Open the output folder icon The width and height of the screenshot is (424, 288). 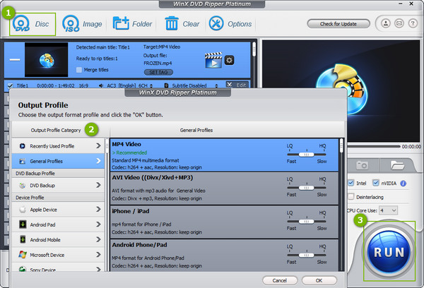(x=397, y=165)
